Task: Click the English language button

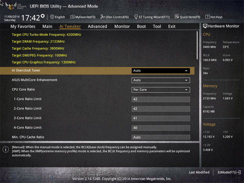Action: click(x=58, y=17)
